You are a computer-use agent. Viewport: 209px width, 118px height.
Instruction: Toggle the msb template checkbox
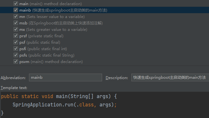click(16, 23)
